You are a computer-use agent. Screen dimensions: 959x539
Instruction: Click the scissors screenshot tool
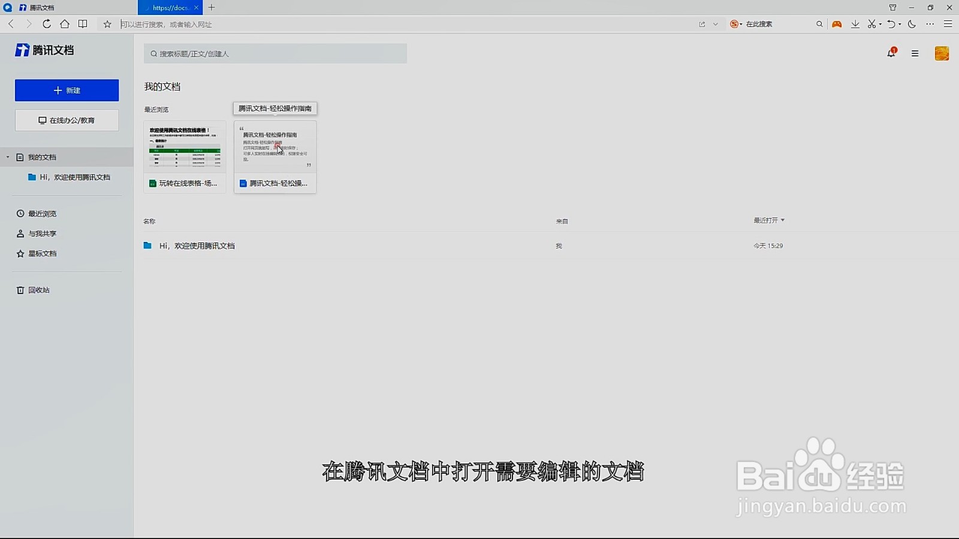pyautogui.click(x=872, y=24)
